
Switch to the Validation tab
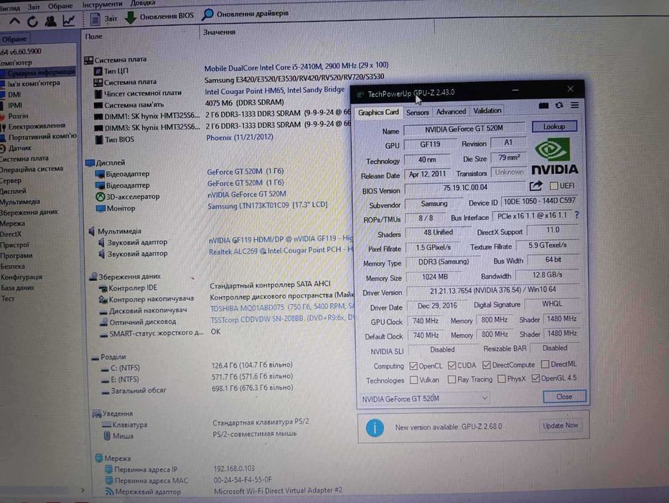487,111
